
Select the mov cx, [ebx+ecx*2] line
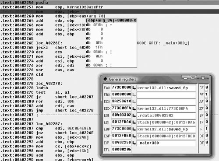pos(64,146)
